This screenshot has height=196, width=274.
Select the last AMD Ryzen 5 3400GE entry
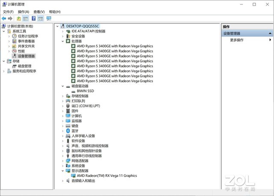[115, 81]
